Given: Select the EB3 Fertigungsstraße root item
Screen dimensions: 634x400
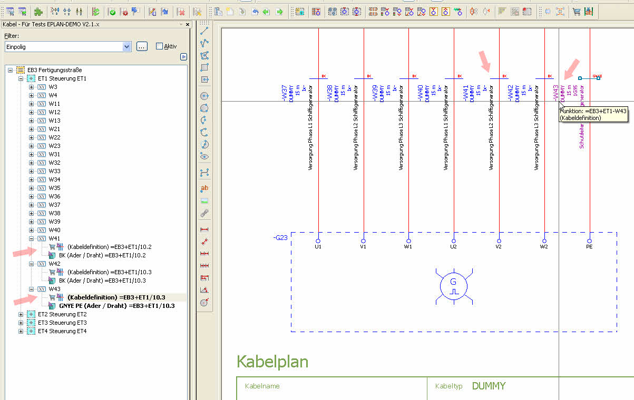Looking at the screenshot, I should point(54,70).
